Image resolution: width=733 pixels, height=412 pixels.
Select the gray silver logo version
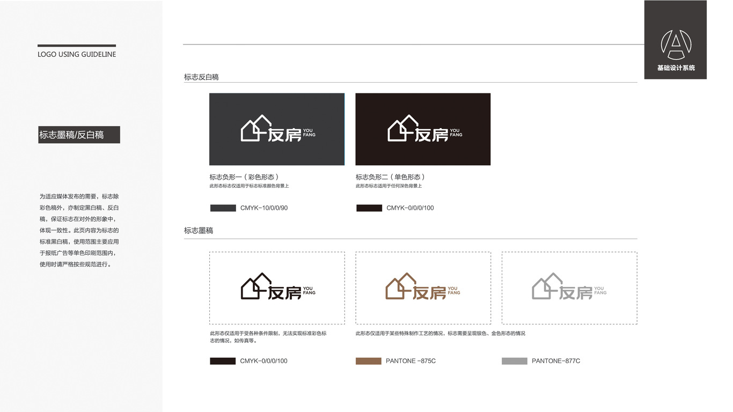pos(569,286)
